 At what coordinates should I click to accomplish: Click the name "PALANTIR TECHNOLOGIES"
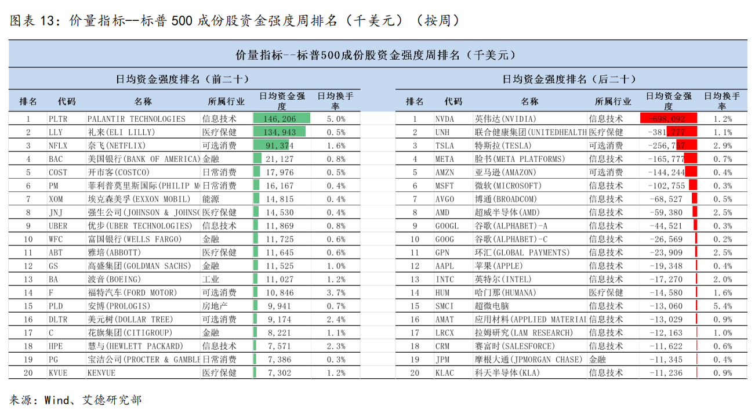(x=136, y=119)
